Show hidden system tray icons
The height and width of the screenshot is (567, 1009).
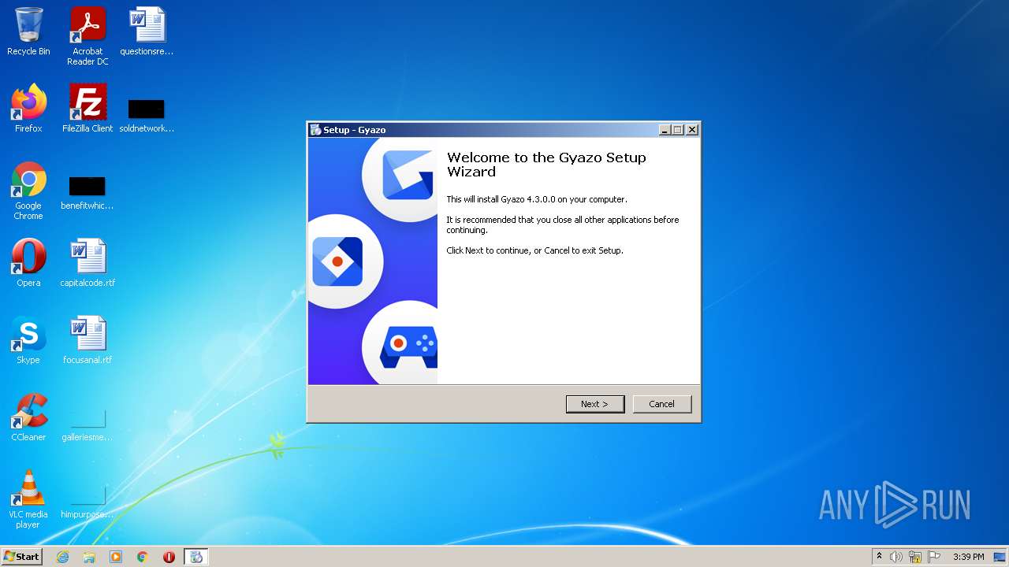click(x=879, y=557)
